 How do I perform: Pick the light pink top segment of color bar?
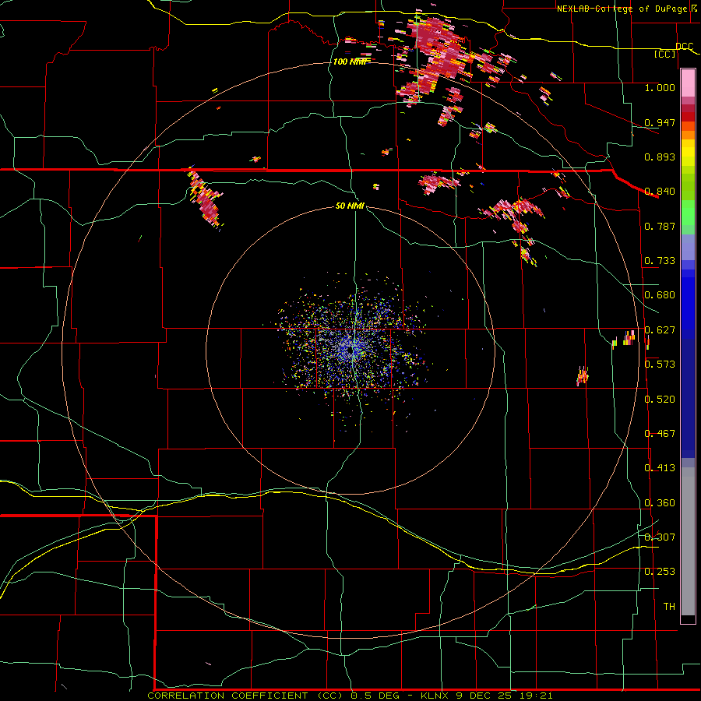[688, 83]
